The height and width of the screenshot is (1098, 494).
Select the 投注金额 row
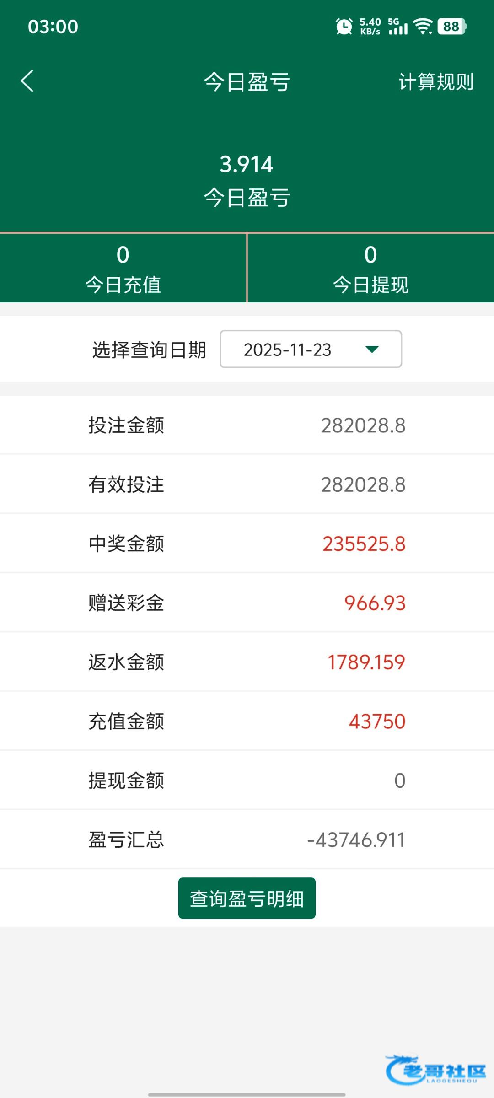(x=247, y=425)
